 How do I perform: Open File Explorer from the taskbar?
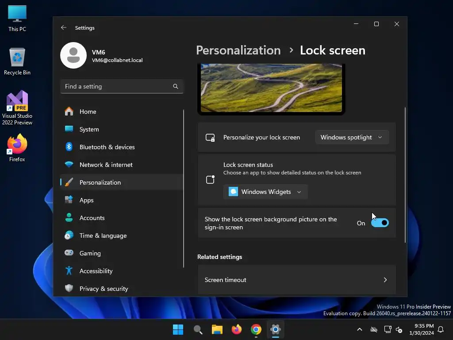217,329
